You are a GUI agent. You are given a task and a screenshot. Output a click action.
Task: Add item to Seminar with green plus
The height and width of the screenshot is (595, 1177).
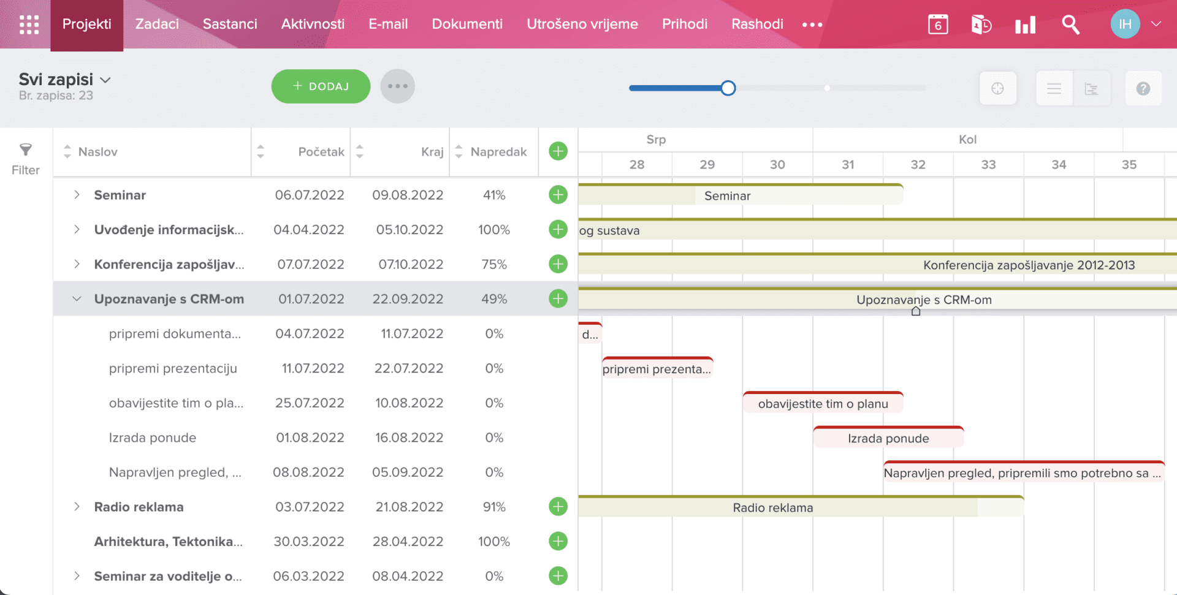(558, 195)
